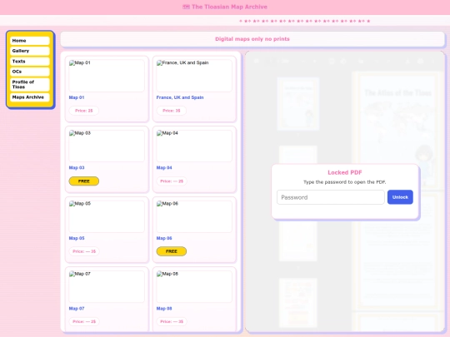Click the Map 03 title link
The width and height of the screenshot is (450, 337).
[x=77, y=167]
